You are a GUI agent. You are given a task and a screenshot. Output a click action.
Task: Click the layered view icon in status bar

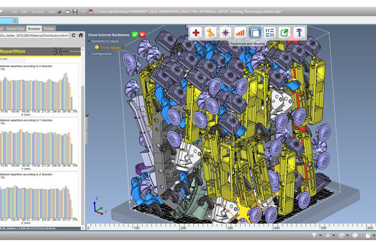(x=328, y=236)
